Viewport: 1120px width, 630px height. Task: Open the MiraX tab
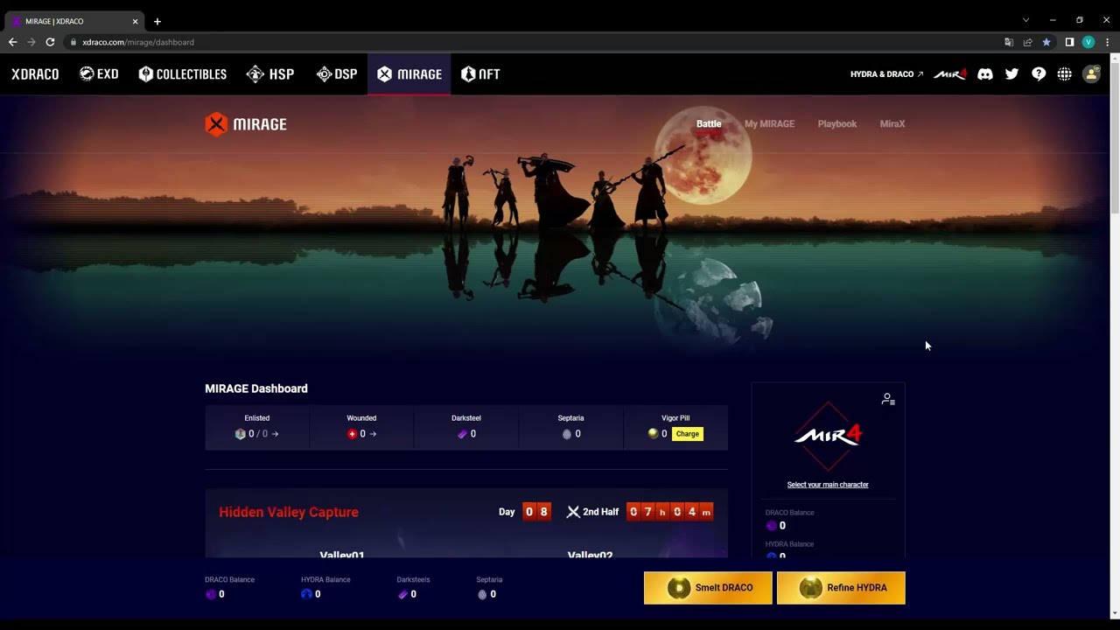tap(892, 124)
